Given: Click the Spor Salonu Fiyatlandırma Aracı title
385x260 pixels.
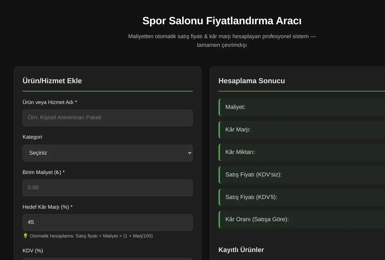Looking at the screenshot, I should [222, 21].
